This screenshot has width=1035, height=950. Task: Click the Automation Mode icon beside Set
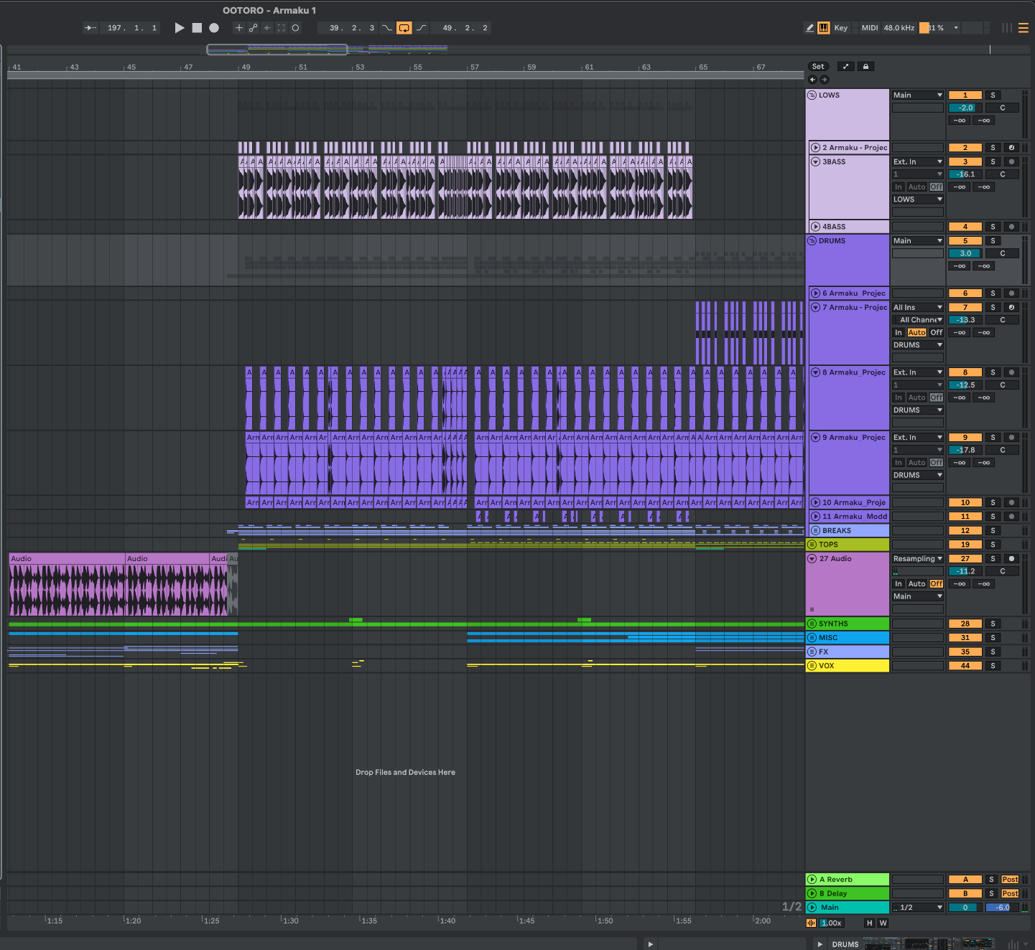click(845, 67)
